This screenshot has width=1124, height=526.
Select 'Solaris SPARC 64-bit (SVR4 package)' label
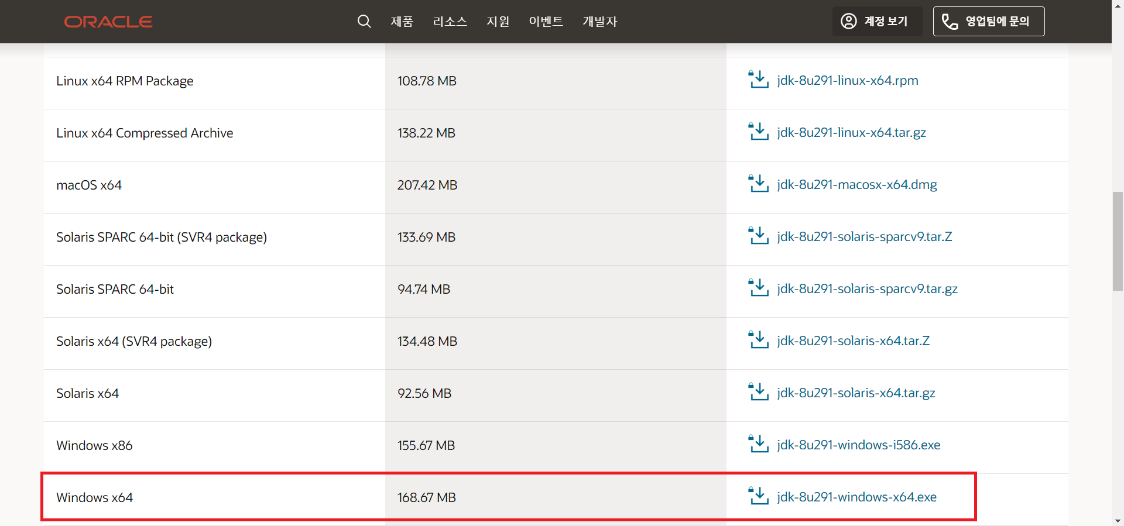click(162, 237)
